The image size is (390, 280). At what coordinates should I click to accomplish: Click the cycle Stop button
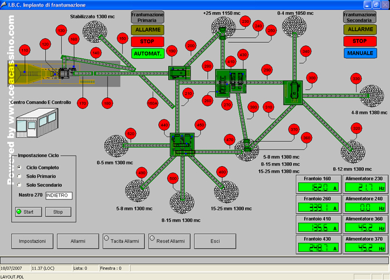pos(58,212)
